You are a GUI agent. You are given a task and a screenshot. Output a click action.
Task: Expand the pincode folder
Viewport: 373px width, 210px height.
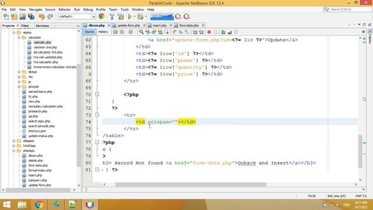pyautogui.click(x=19, y=87)
